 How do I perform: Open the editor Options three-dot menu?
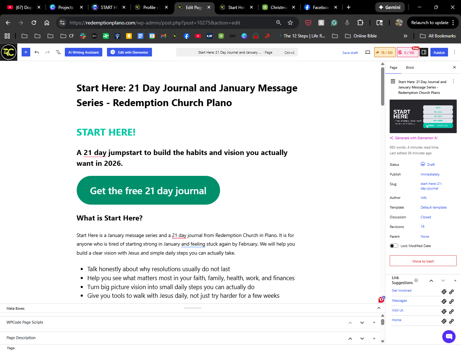pos(454,53)
